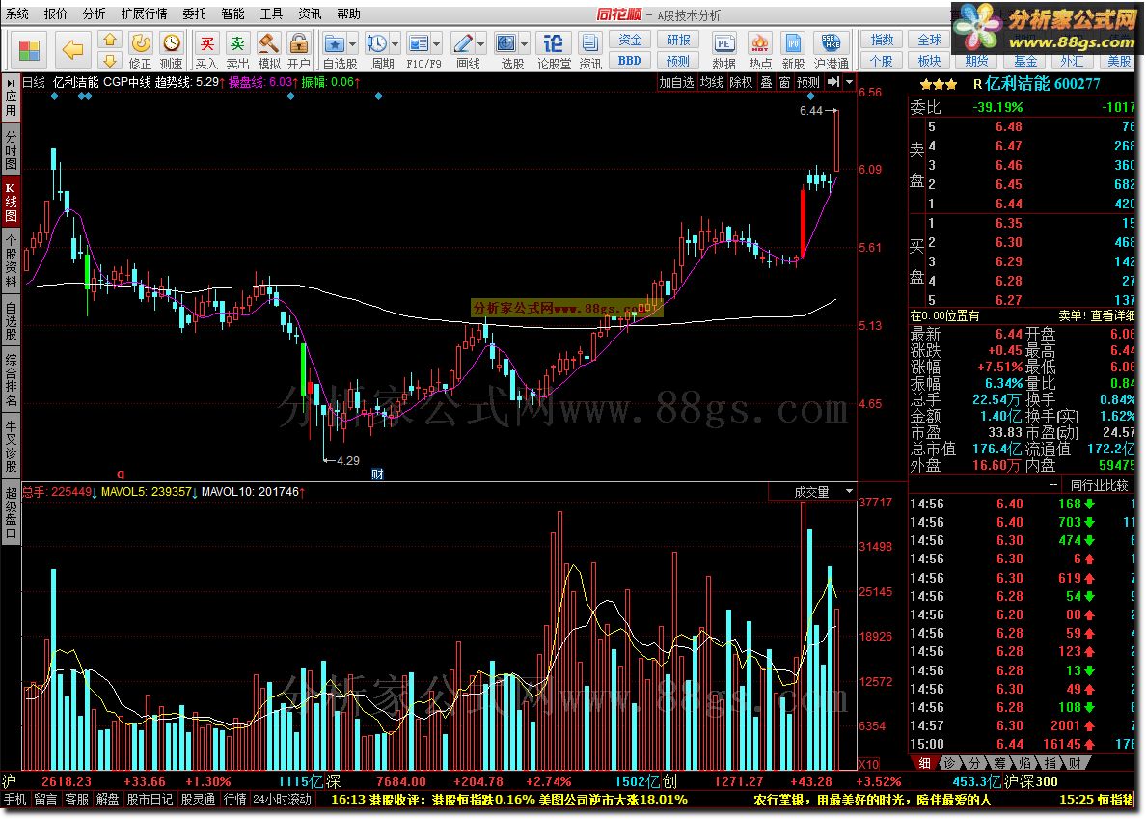Toggle 均线 moving average display
The height and width of the screenshot is (819, 1146).
click(x=711, y=83)
